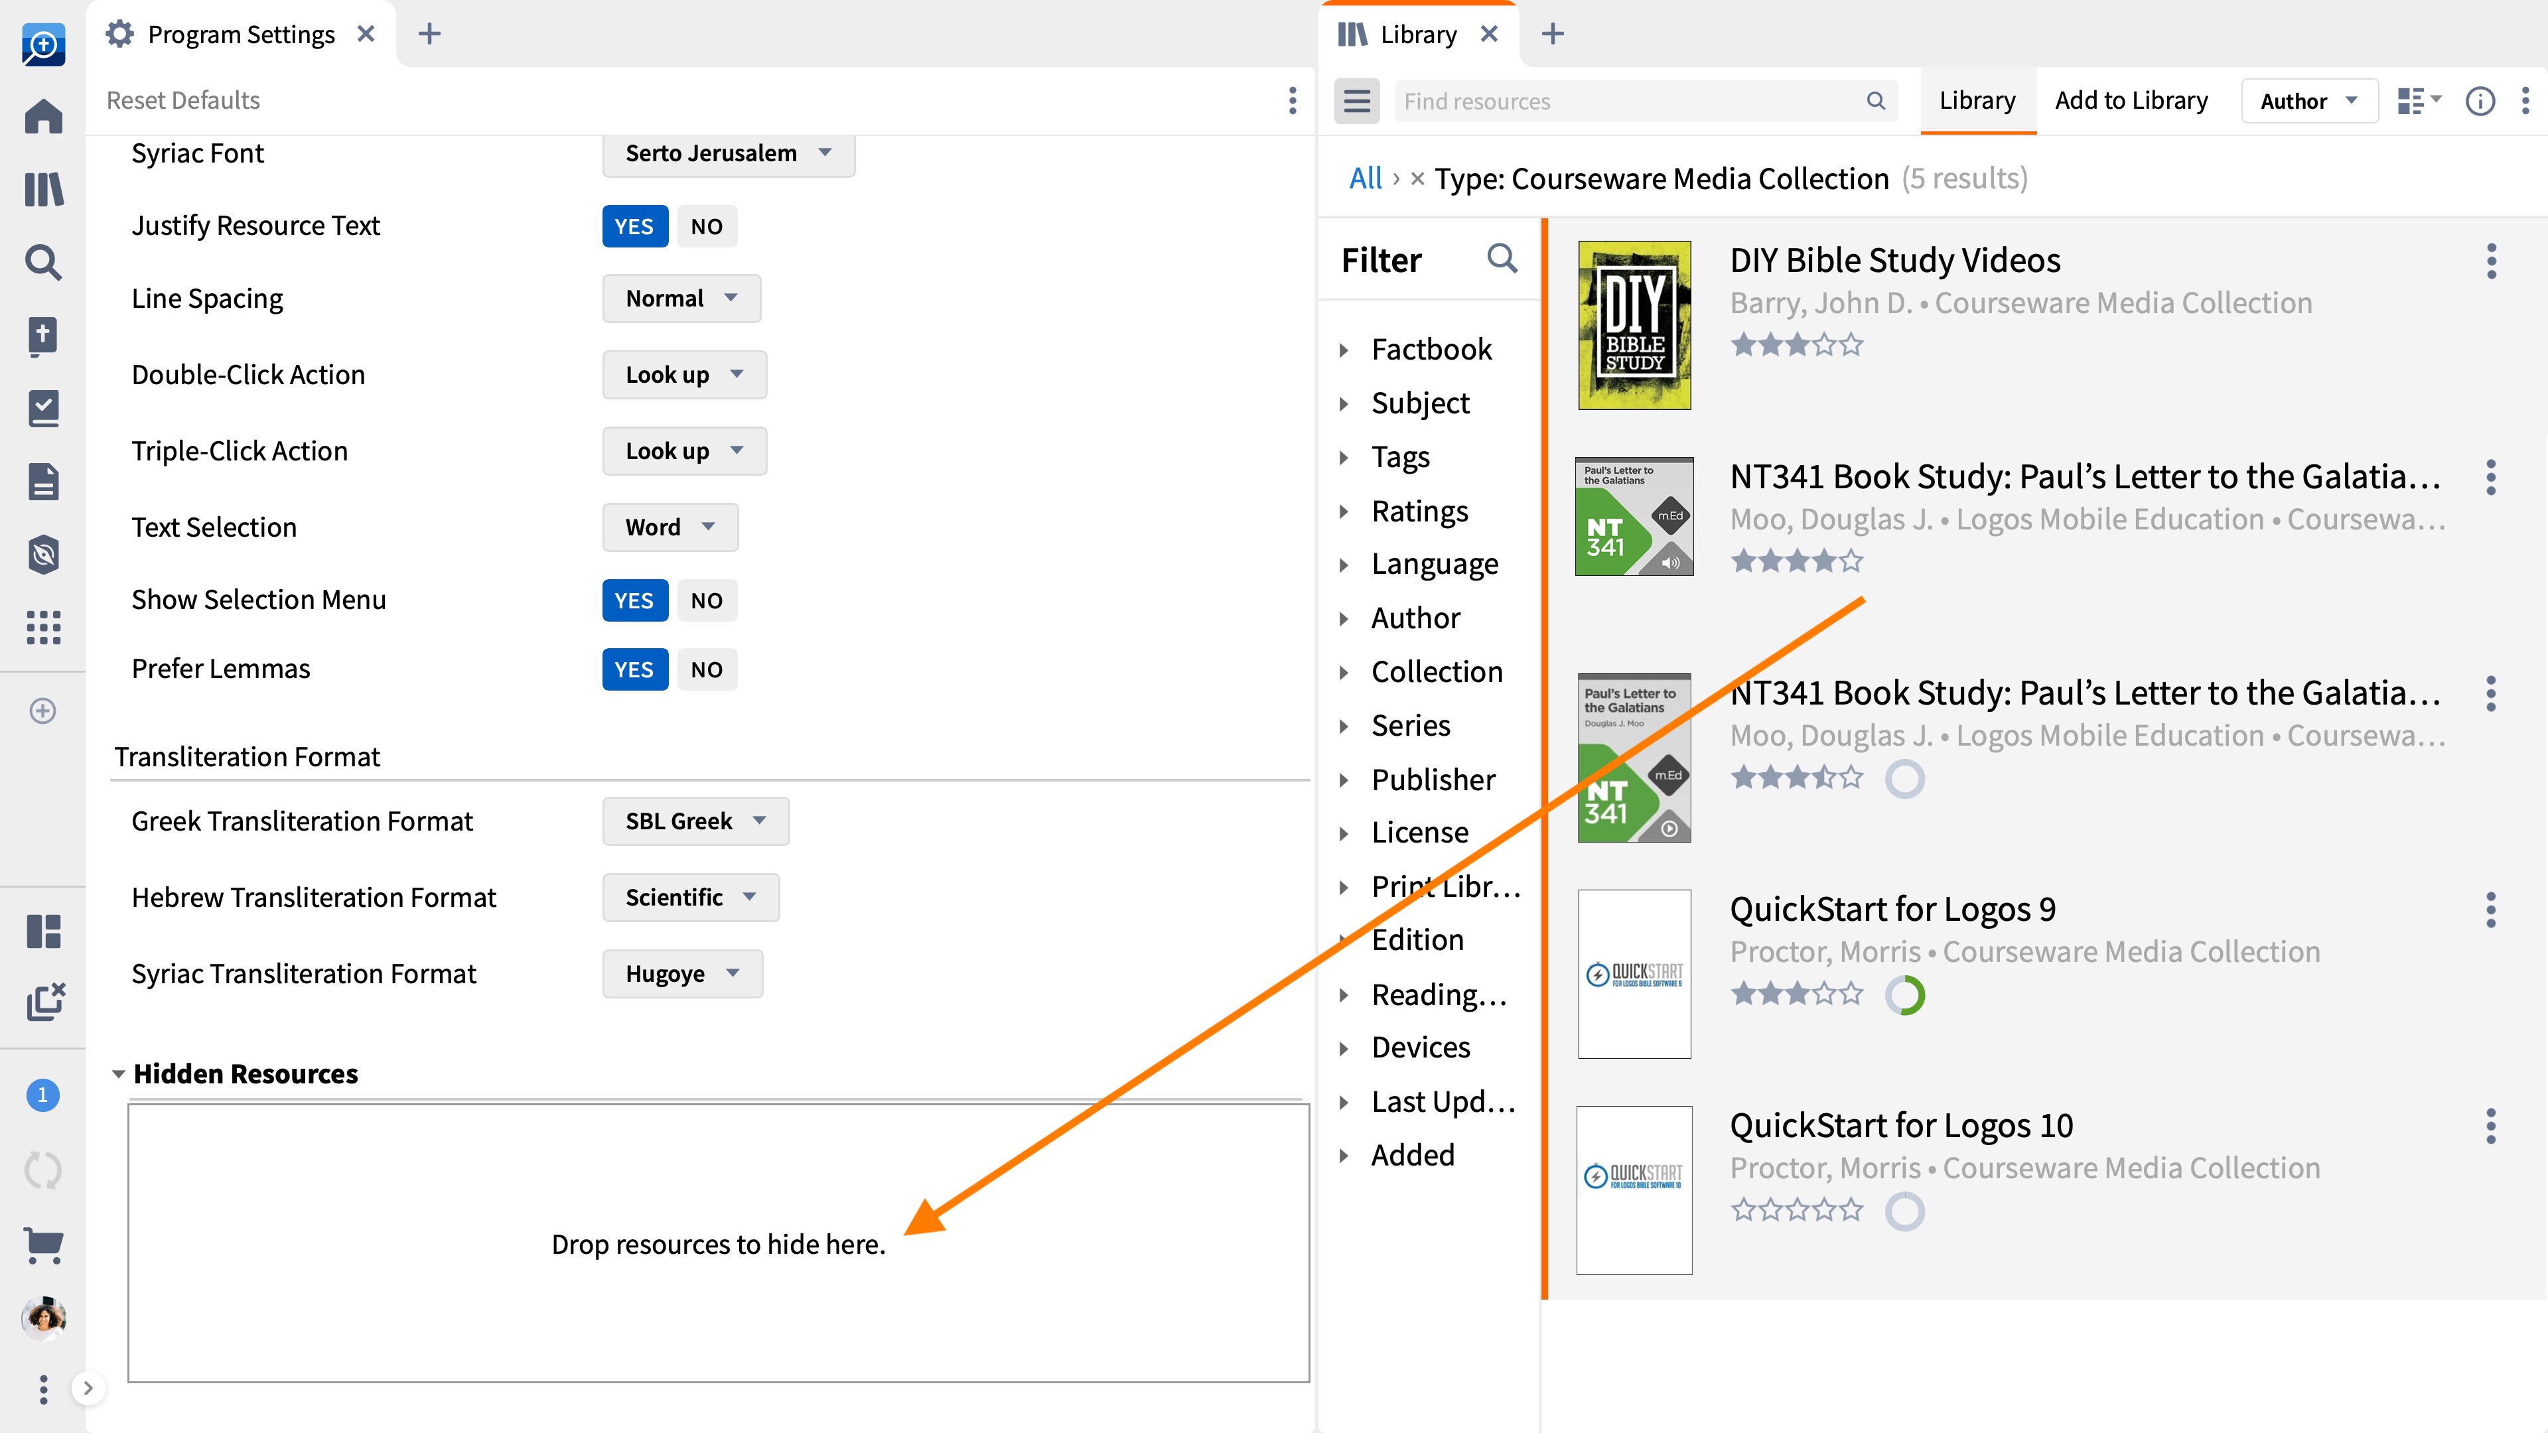Viewport: 2548px width, 1433px height.
Task: Open the user profile avatar
Action: point(44,1318)
